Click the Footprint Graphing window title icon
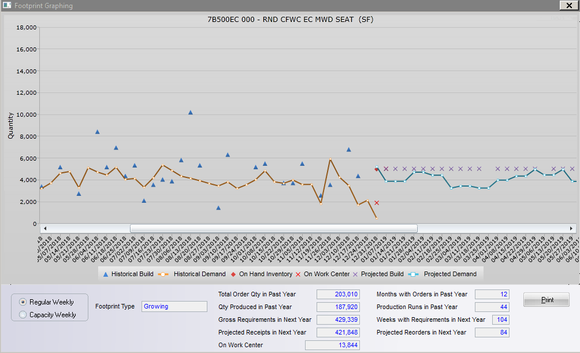580x353 pixels. click(7, 6)
